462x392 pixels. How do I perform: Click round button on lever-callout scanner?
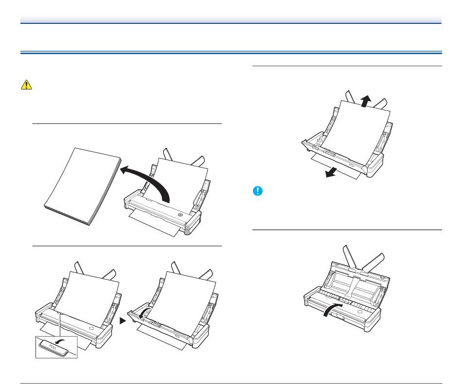point(91,328)
